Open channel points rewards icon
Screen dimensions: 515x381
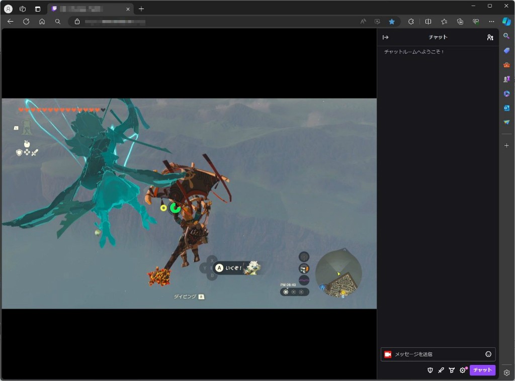452,370
